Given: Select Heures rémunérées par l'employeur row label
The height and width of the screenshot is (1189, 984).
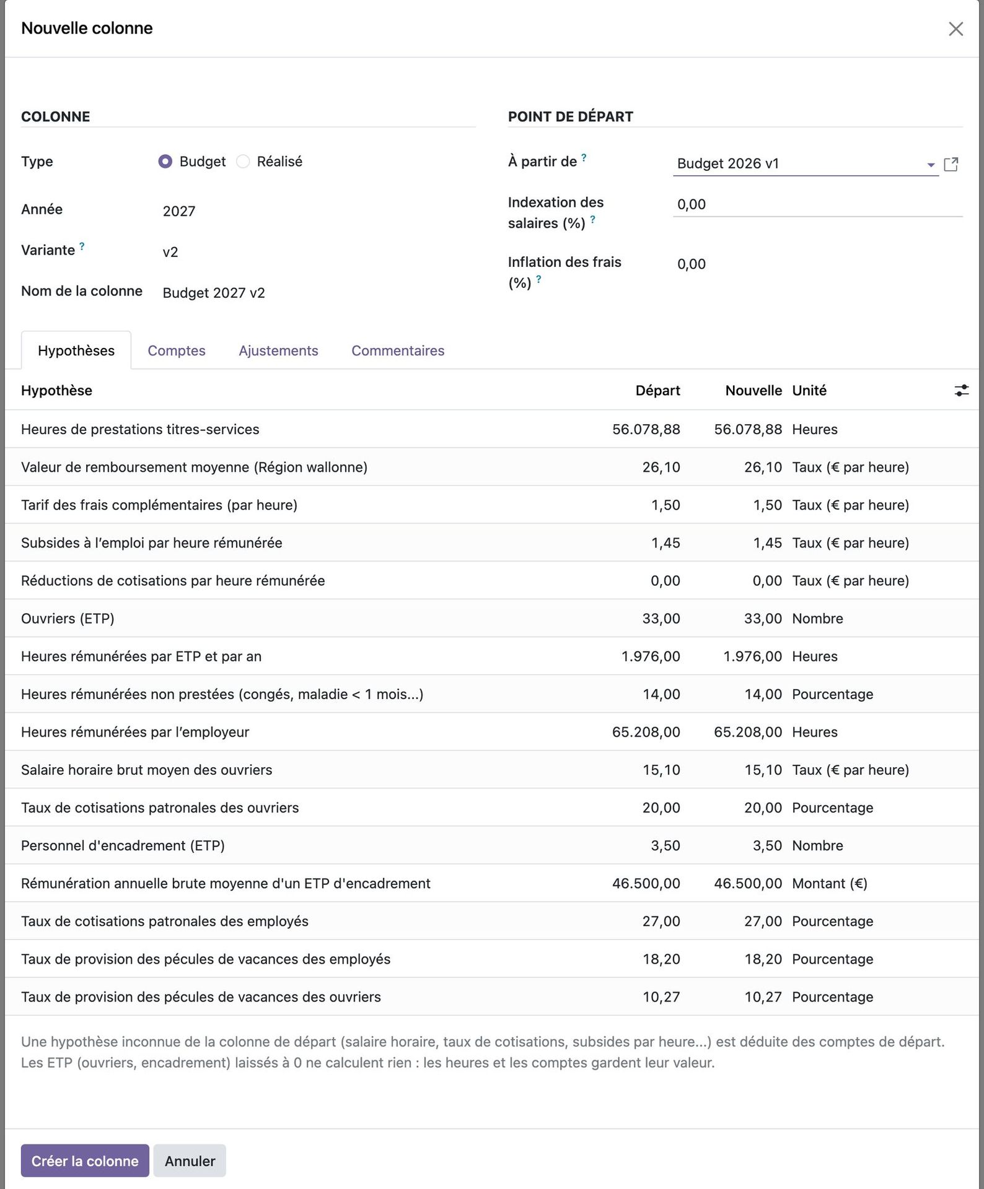Looking at the screenshot, I should [x=135, y=732].
